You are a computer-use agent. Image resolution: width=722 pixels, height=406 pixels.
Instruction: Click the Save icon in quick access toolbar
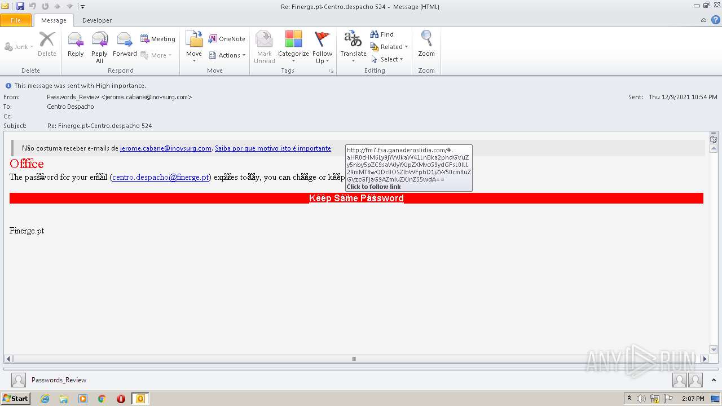coord(20,6)
